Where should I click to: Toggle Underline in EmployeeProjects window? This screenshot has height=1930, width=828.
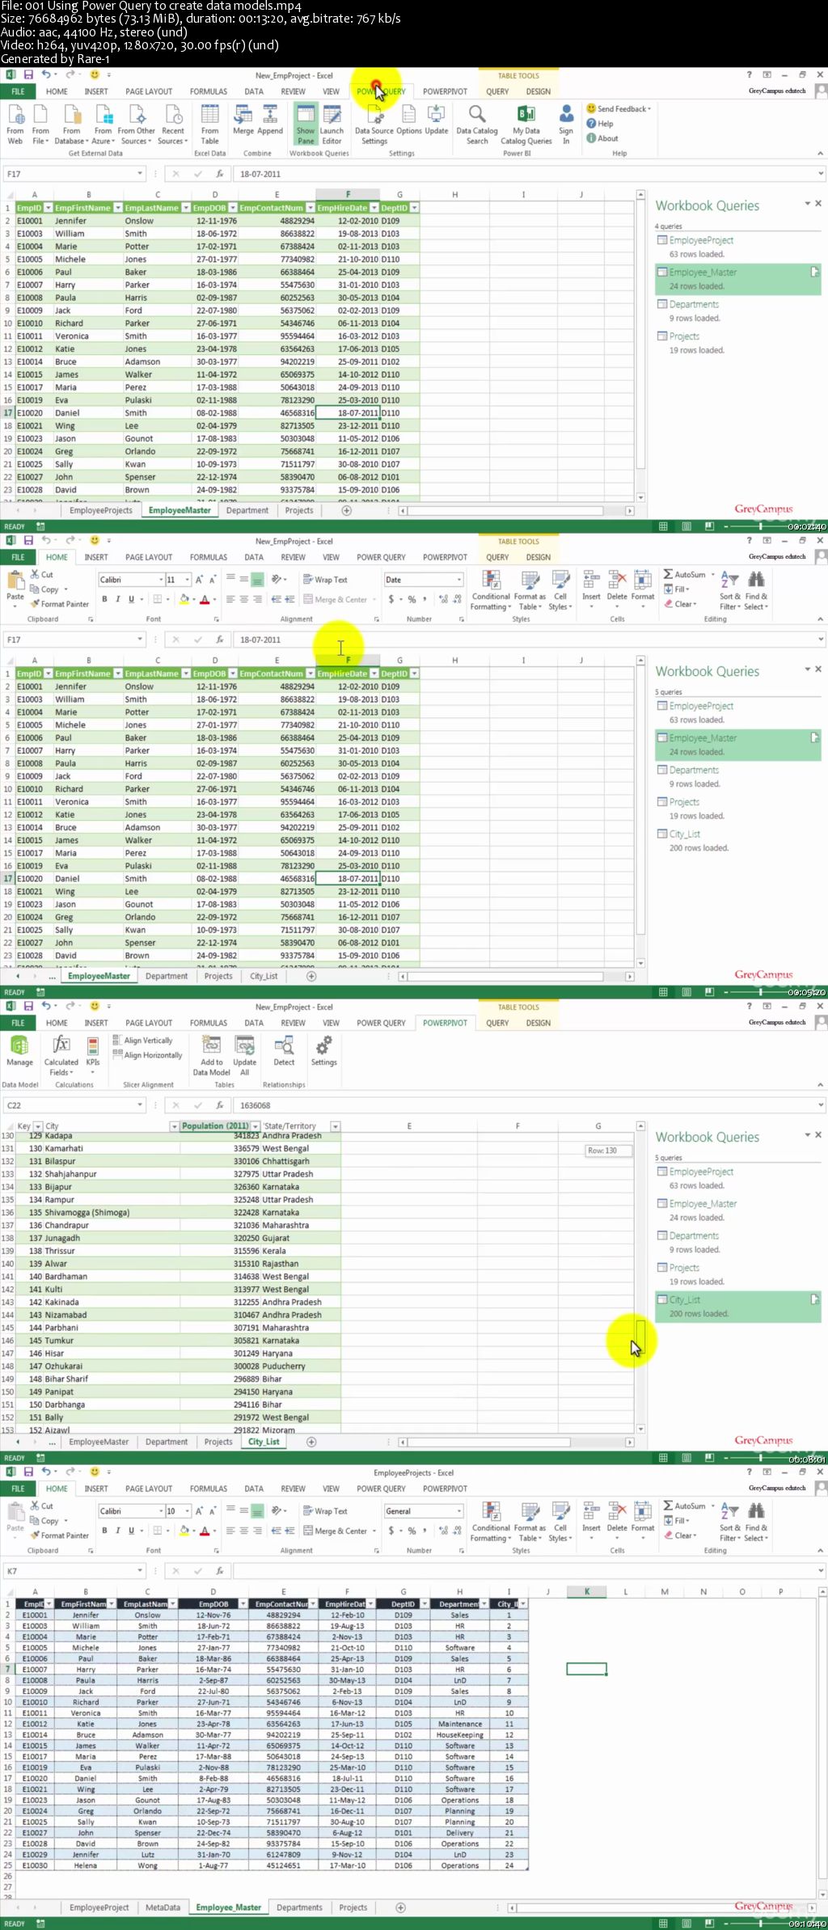tap(131, 1531)
